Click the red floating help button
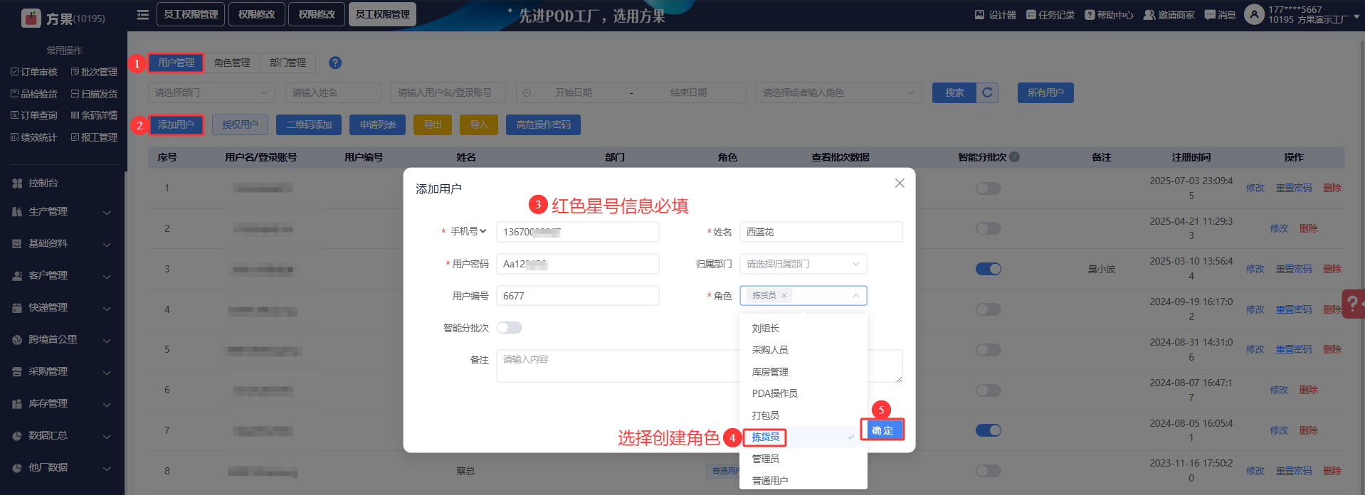 coord(1353,304)
